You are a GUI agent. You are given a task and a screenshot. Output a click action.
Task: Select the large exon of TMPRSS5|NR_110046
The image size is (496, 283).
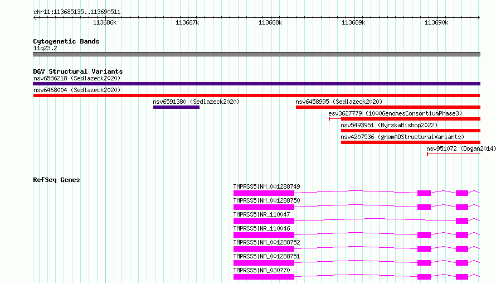[264, 235]
